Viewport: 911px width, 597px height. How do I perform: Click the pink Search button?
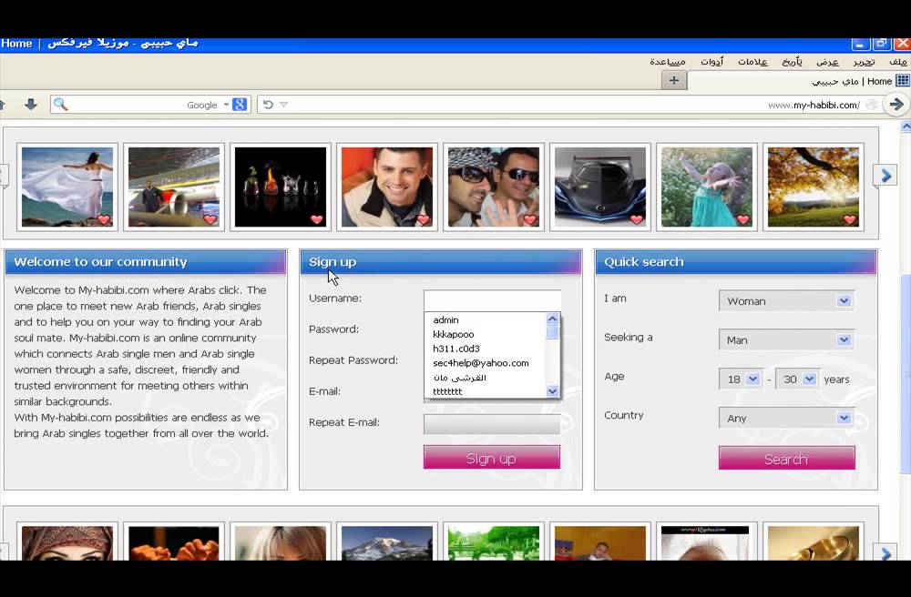point(787,459)
